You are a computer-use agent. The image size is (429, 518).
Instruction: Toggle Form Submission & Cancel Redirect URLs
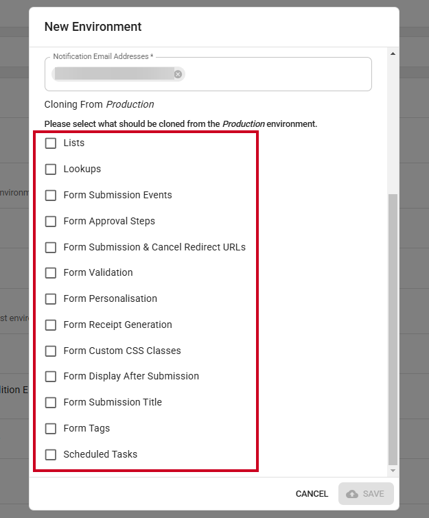pos(51,247)
